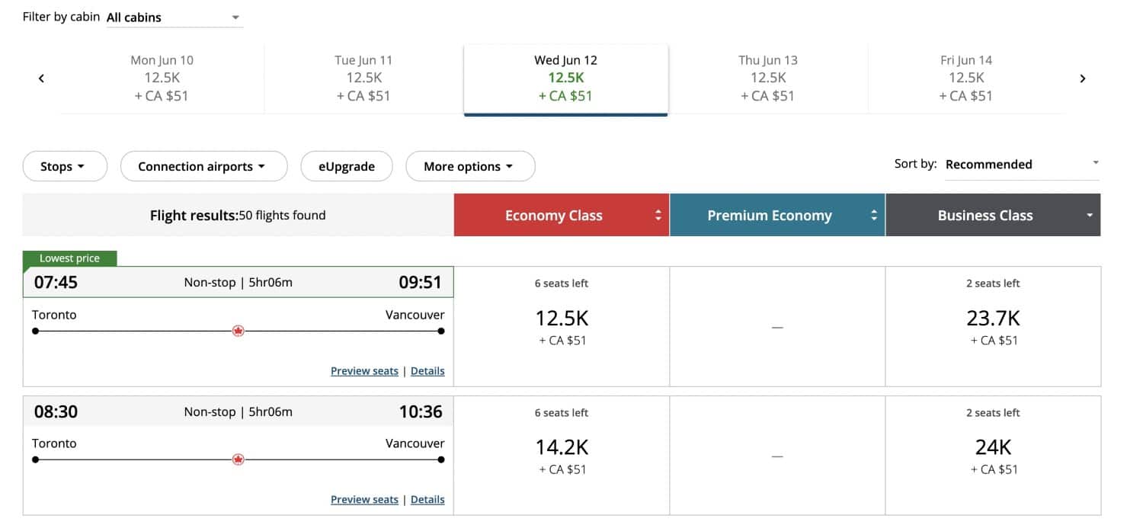Click the Air Canada logo on the 07:45 flight route

coord(239,331)
